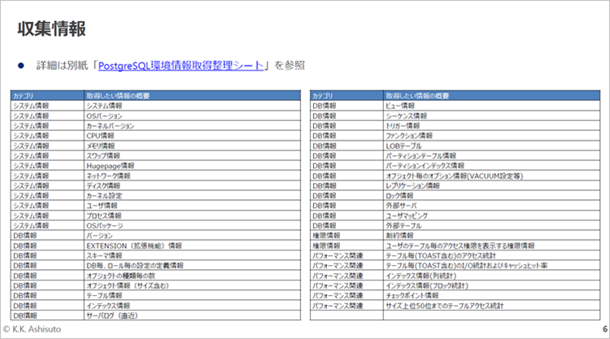Select the LOBテーブル cell
This screenshot has width=610, height=339.
click(492, 146)
